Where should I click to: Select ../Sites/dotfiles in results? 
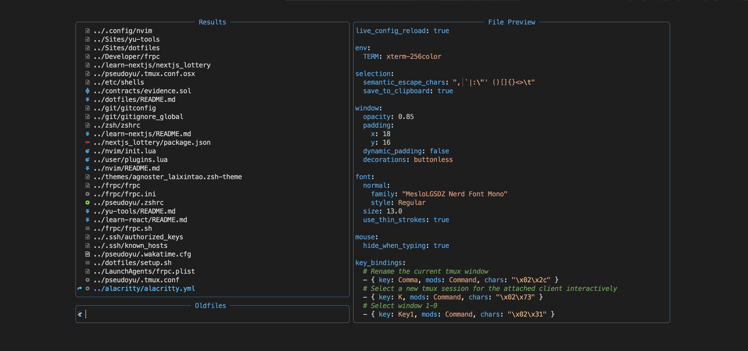tap(126, 48)
